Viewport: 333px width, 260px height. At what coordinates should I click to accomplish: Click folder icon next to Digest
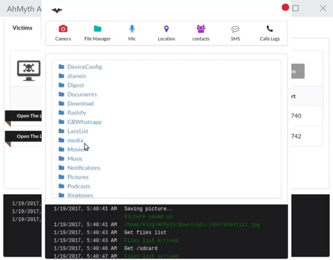coord(61,85)
